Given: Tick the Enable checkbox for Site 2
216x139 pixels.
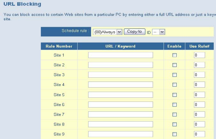Looking at the screenshot, I should tap(175, 65).
